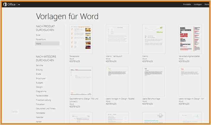Open the Memo 'Vertraulich' template thumbnail
Viewport: 211px width, 125px height.
click(117, 39)
